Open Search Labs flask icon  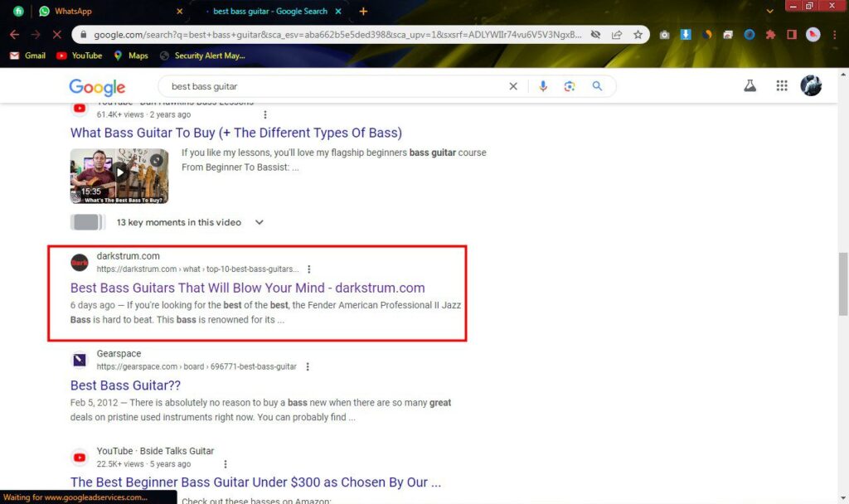[x=750, y=85]
